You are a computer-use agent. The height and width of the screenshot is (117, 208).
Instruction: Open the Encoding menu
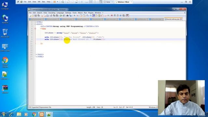(x=52, y=13)
